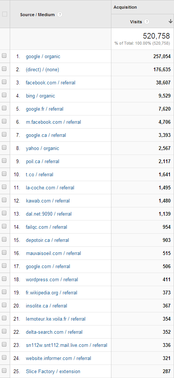
Task: Tick the checkbox beside t.co / referral
Action: 4,174
